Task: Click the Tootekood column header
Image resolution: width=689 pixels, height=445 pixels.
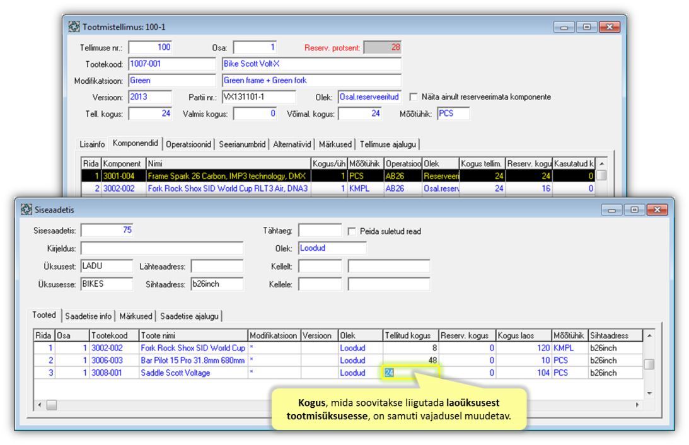Action: (114, 335)
